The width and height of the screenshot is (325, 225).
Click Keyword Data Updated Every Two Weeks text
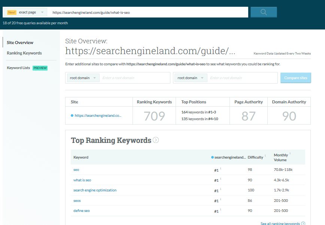pos(282,53)
